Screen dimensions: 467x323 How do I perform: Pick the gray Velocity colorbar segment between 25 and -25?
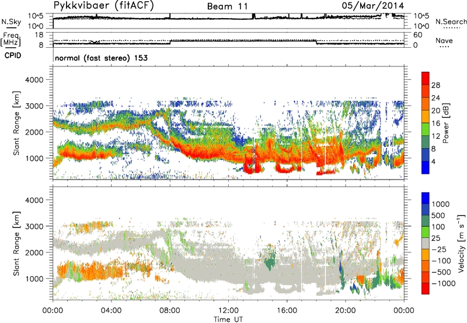tap(426, 243)
